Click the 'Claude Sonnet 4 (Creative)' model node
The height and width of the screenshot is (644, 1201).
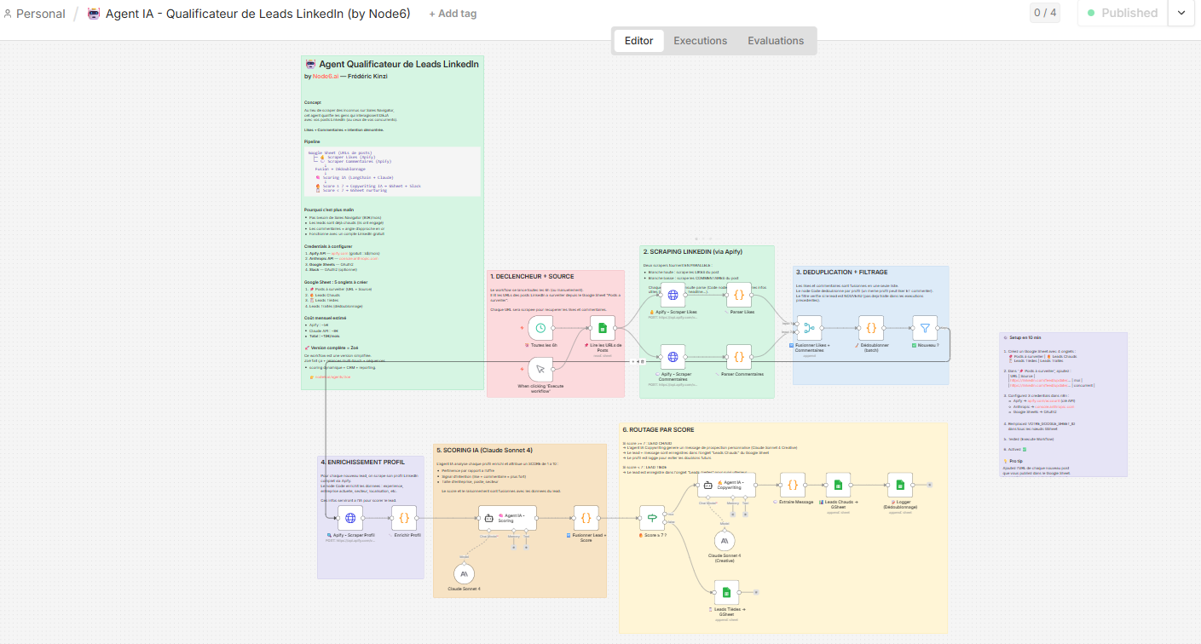coord(725,540)
